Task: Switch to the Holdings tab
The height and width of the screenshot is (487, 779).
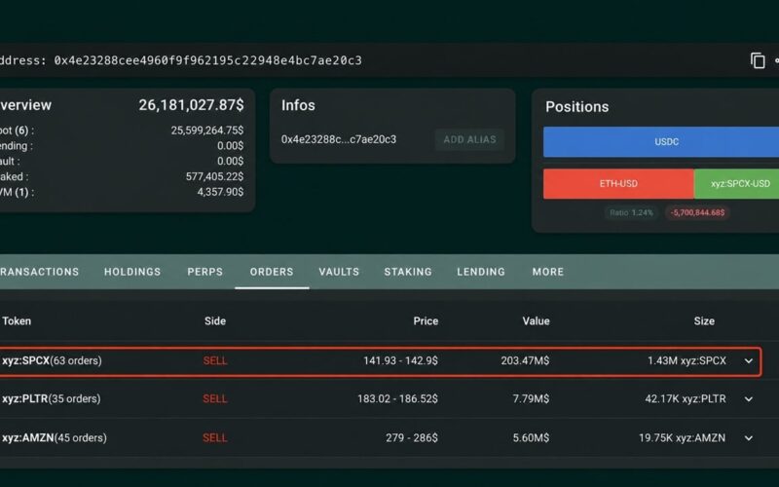Action: 132,272
